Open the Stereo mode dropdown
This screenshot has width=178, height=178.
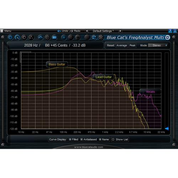pos(158,46)
